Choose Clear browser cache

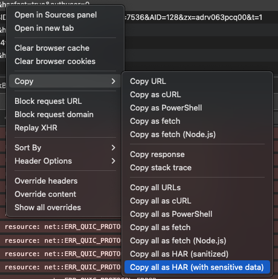coord(52,48)
